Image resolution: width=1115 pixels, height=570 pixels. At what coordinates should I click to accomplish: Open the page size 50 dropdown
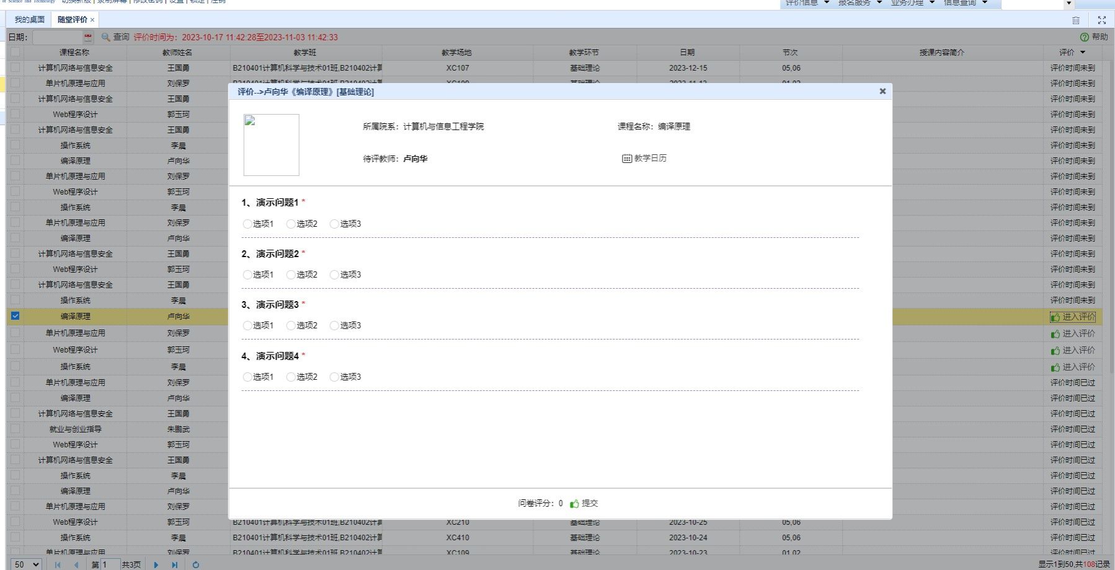[26, 564]
